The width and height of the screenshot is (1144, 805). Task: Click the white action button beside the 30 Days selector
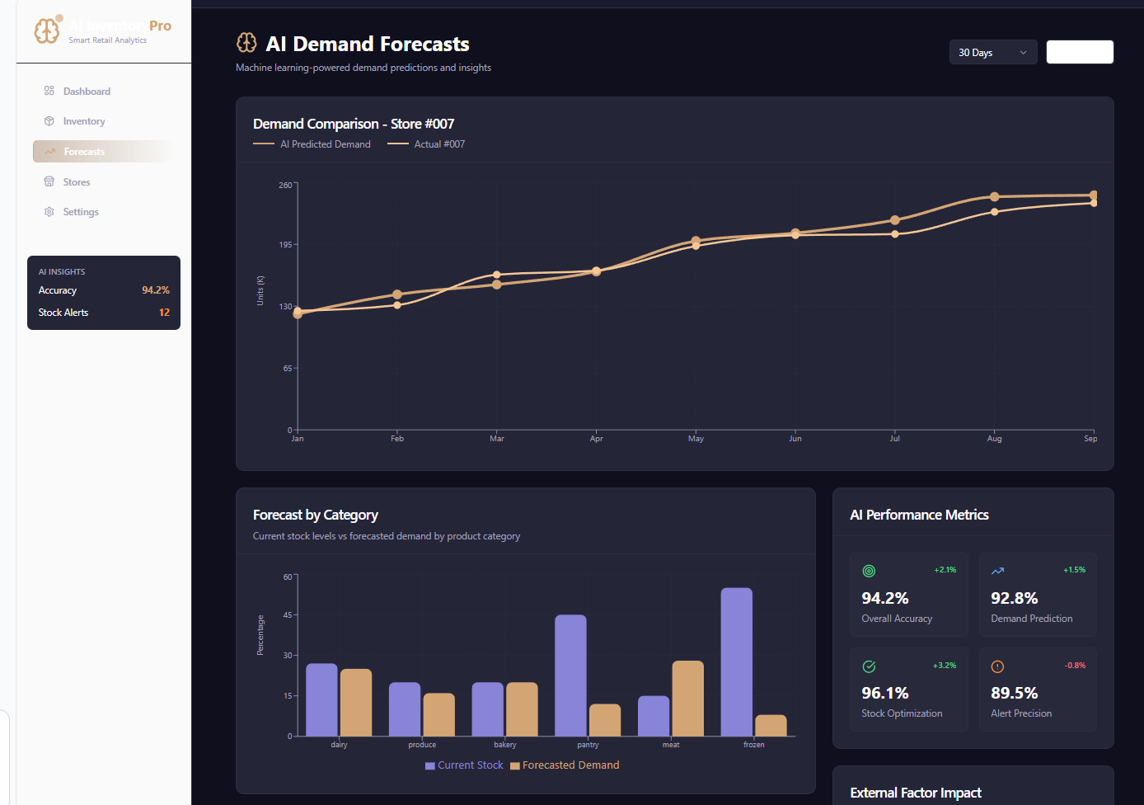[1080, 51]
